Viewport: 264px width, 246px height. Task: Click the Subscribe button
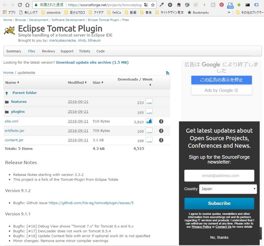[219, 203]
